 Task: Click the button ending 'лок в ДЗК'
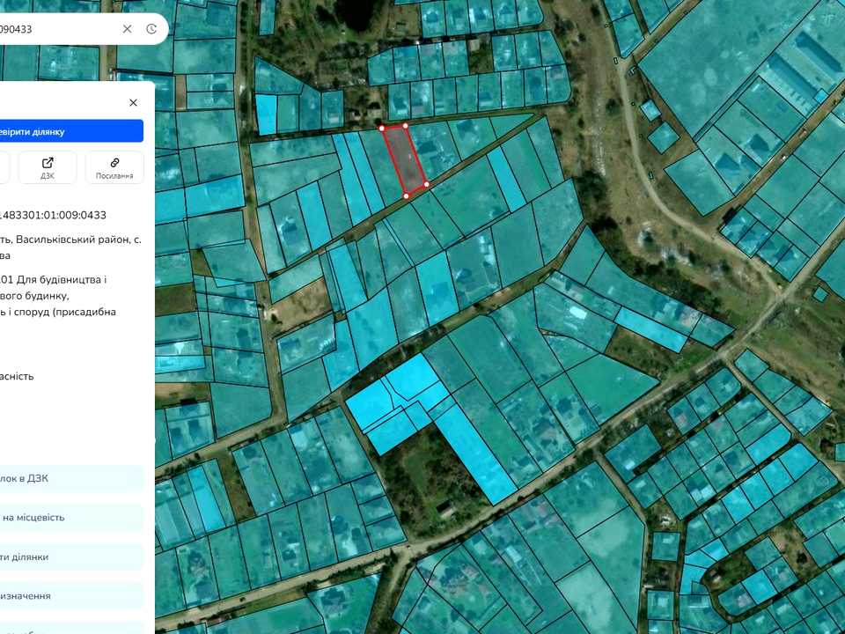(71, 478)
